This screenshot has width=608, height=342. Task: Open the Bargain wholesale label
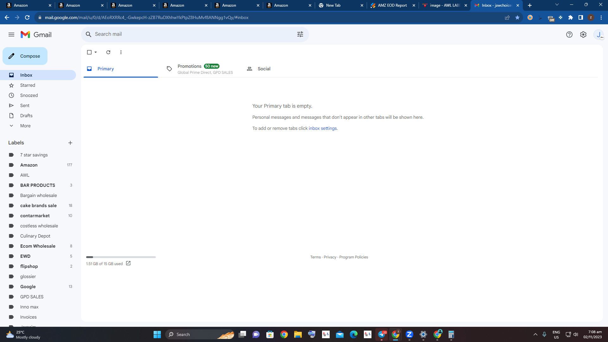[38, 195]
